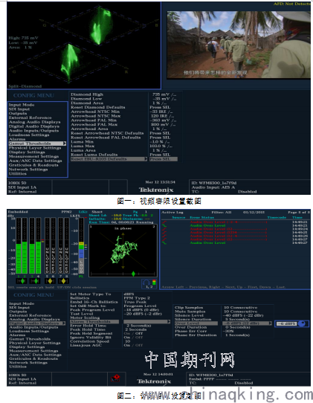Expand the highlighted Gamut Thresholds arrow in figure one

pyautogui.click(x=65, y=144)
